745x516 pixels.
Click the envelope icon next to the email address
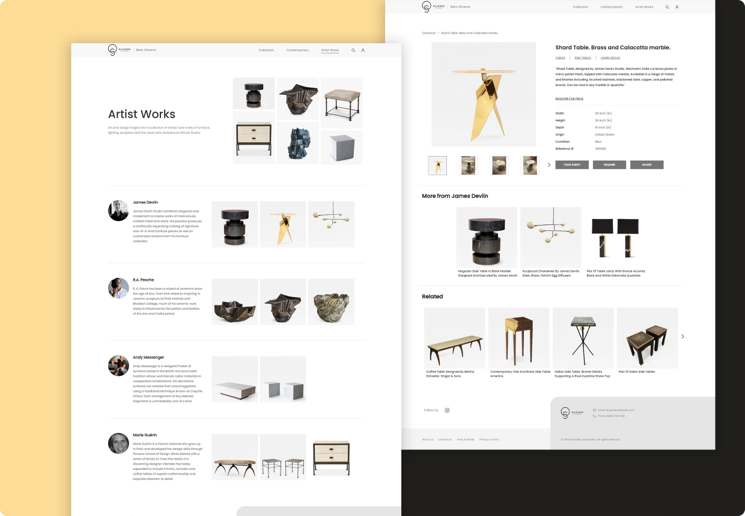(x=595, y=410)
